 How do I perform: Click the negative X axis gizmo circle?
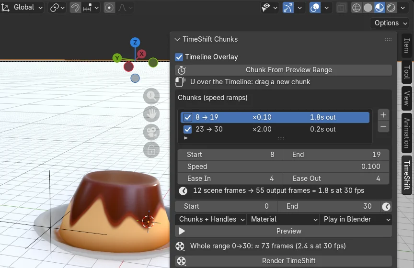click(128, 67)
